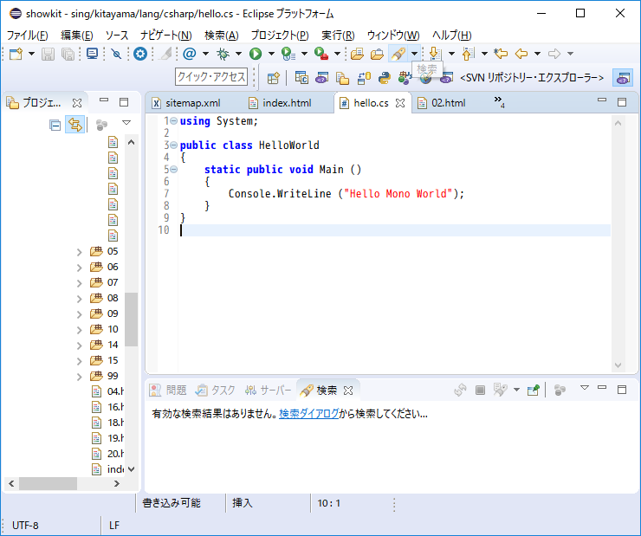
Task: Click the クイック・アクセス input field
Action: (x=211, y=77)
